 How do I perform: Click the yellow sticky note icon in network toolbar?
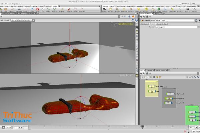pyautogui.click(x=157, y=77)
